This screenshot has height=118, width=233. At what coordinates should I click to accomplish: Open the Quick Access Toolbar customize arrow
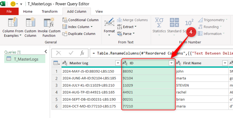click(21, 4)
